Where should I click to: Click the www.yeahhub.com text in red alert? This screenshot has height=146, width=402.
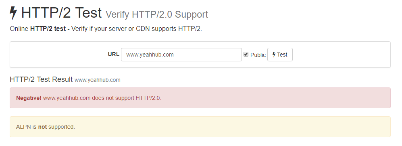[x=67, y=98]
